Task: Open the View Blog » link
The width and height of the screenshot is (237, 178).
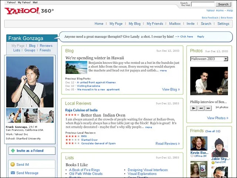Action: (x=171, y=89)
